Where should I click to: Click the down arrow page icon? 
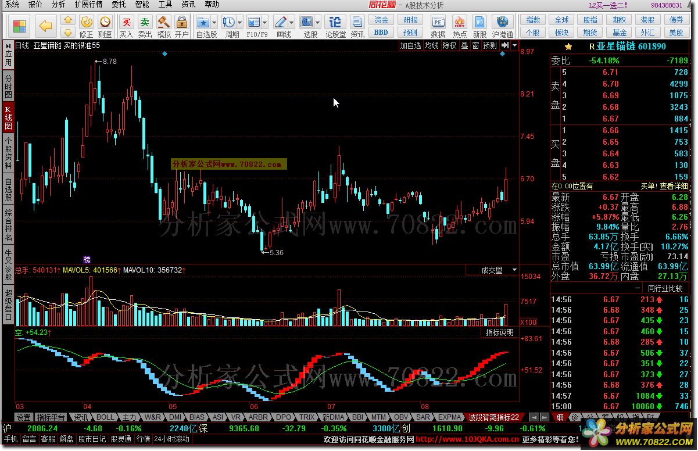click(x=68, y=33)
